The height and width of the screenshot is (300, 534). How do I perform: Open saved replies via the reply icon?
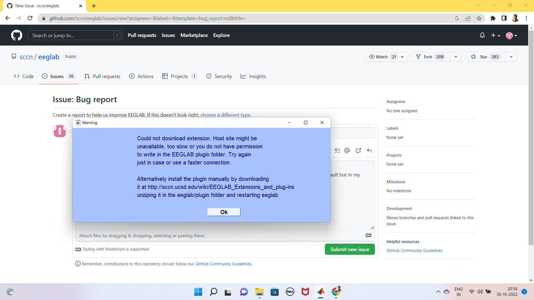369,151
